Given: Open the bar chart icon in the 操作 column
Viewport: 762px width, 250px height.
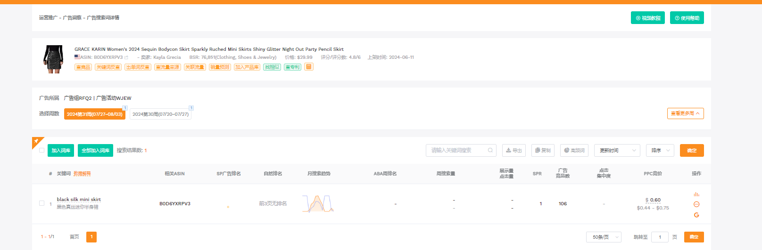Looking at the screenshot, I should pyautogui.click(x=696, y=194).
